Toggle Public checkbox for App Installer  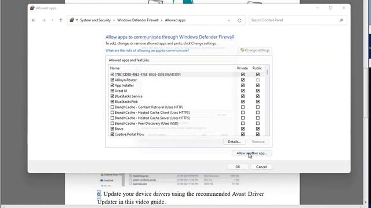257,85
